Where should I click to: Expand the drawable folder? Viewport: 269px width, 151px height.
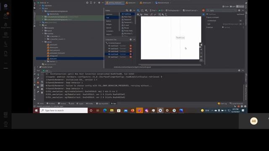pyautogui.click(x=43, y=28)
